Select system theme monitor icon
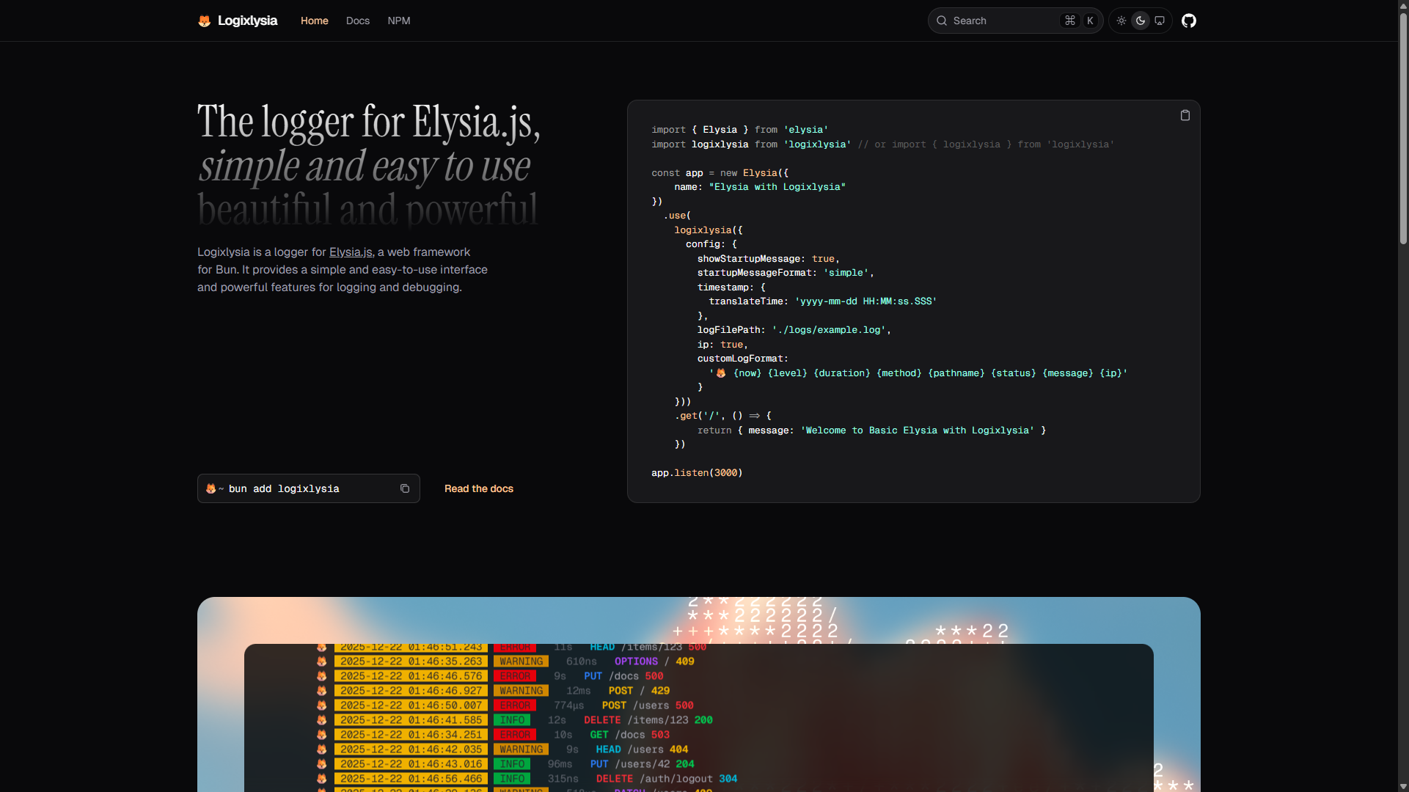This screenshot has height=792, width=1409. coord(1159,21)
